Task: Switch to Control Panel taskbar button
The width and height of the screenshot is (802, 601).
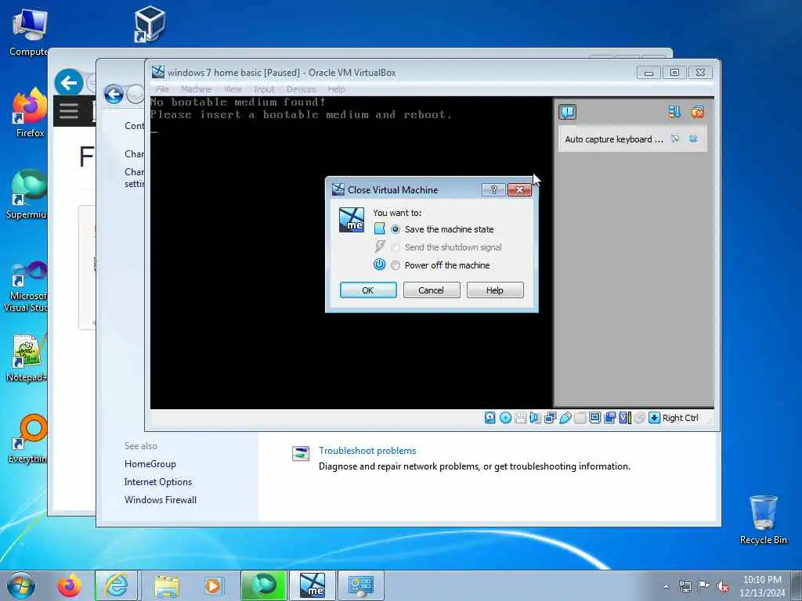Action: [x=361, y=585]
